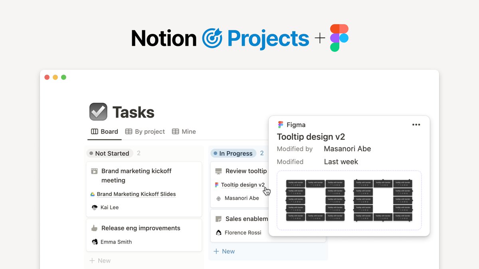Click the Tasks page checkmark icon
Image resolution: width=479 pixels, height=269 pixels.
pos(98,112)
